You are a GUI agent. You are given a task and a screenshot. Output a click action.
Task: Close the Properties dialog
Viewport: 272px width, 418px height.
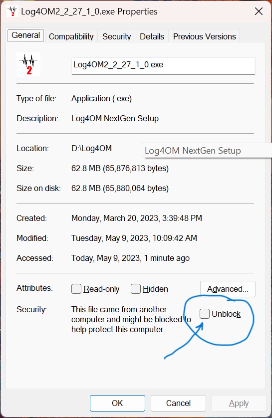259,11
